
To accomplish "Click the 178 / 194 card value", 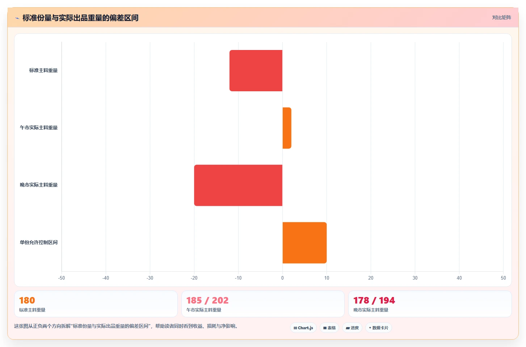I will (x=374, y=300).
